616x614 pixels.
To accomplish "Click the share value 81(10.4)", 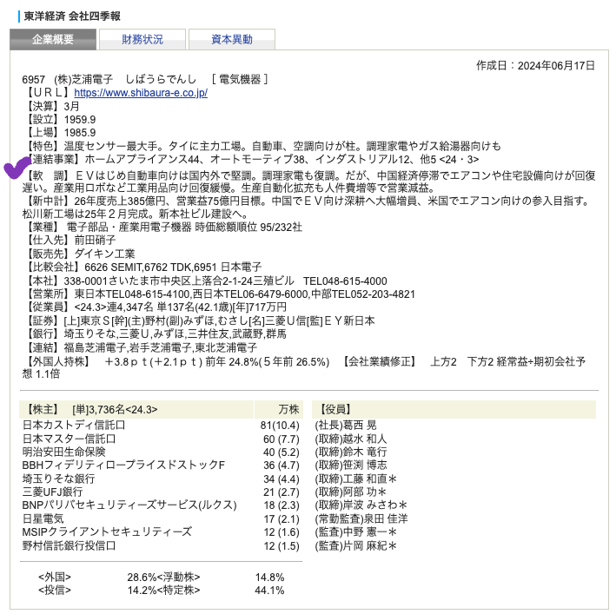I will (x=280, y=426).
